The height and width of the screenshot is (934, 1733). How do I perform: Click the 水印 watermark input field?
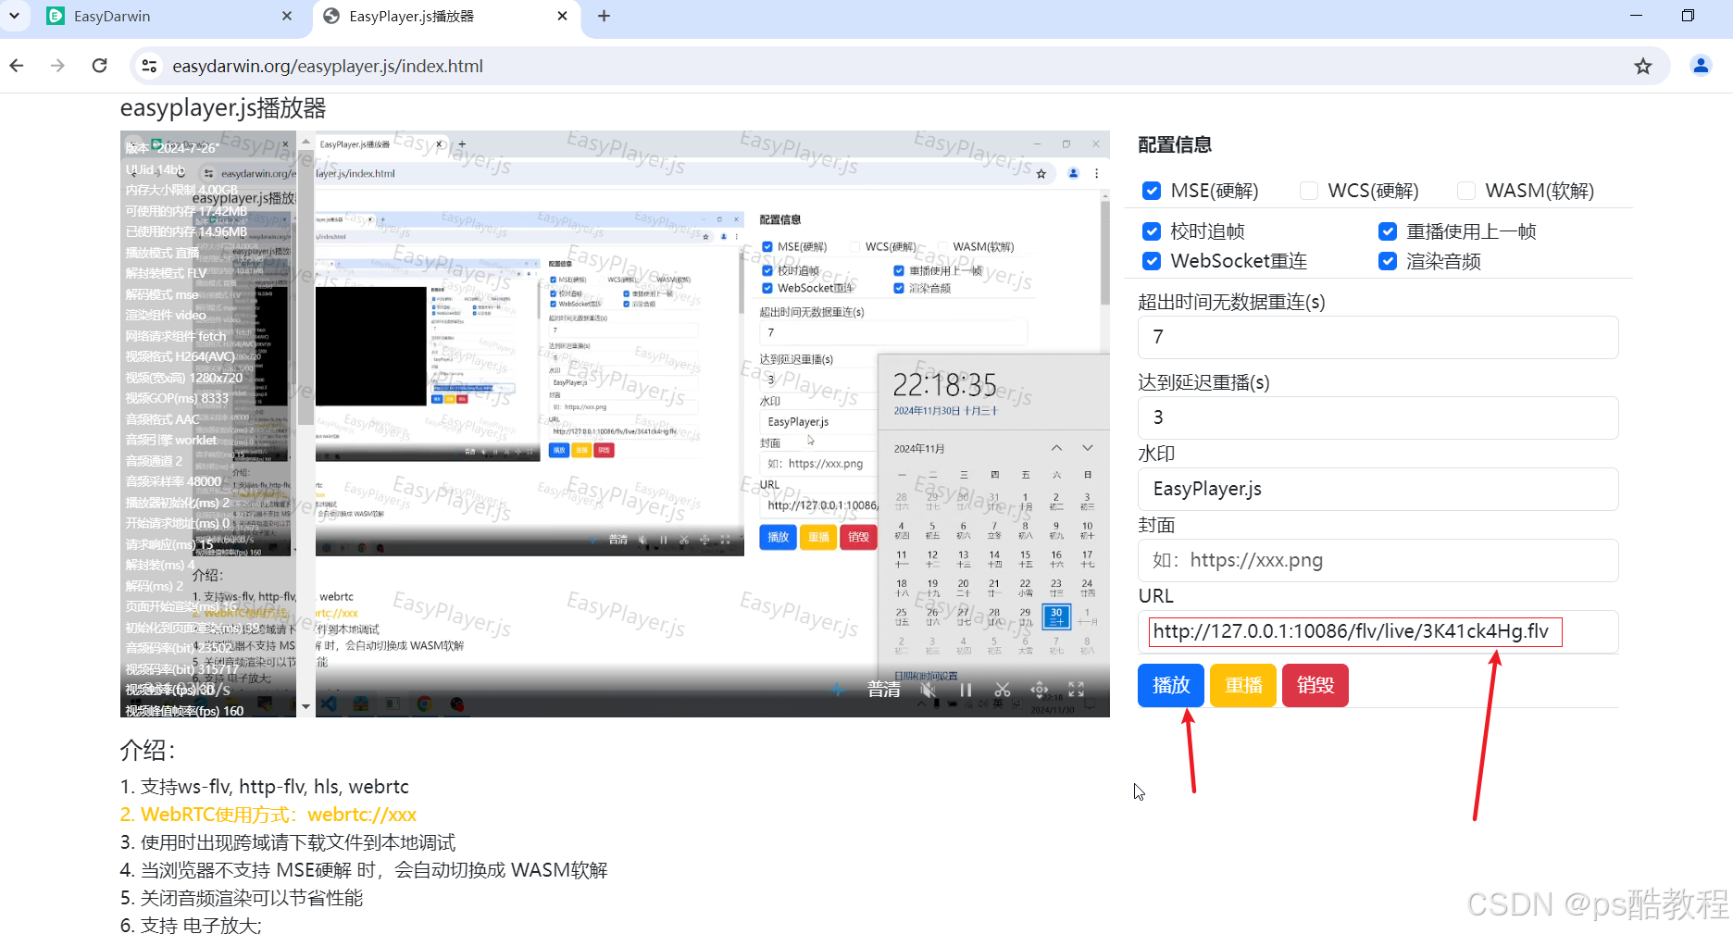[x=1378, y=489]
